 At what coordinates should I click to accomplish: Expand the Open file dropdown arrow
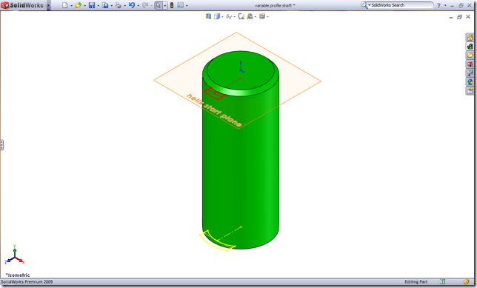click(x=85, y=5)
